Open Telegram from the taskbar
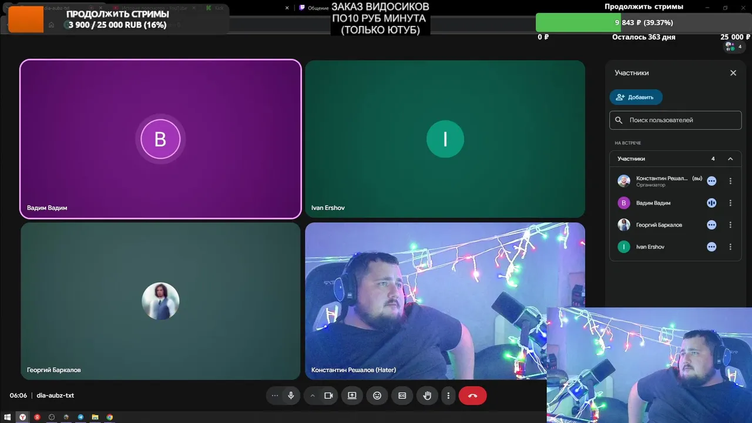Screen dimensions: 752x423 (x=80, y=417)
